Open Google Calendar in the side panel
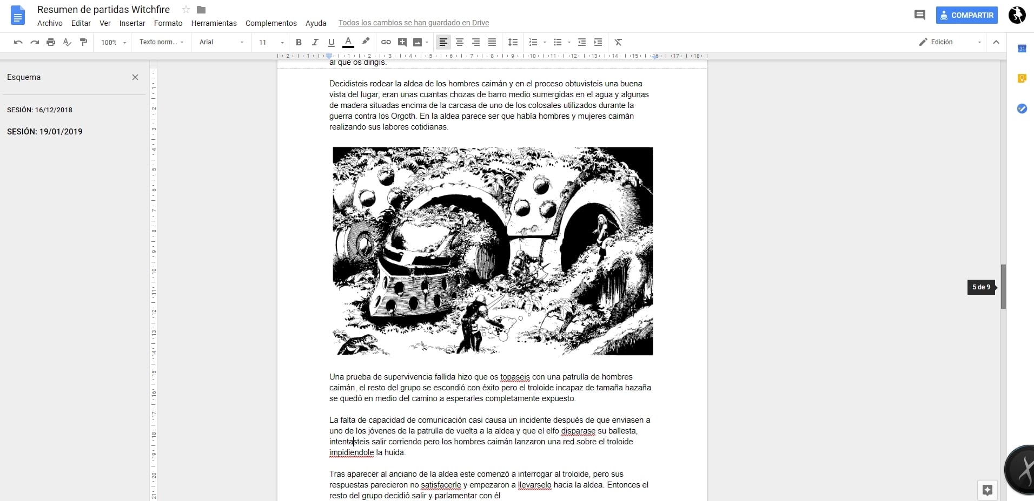Image resolution: width=1034 pixels, height=501 pixels. pyautogui.click(x=1022, y=49)
